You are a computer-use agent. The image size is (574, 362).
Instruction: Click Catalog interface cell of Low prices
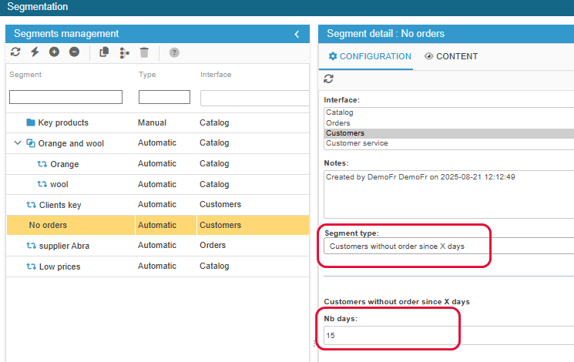click(214, 266)
